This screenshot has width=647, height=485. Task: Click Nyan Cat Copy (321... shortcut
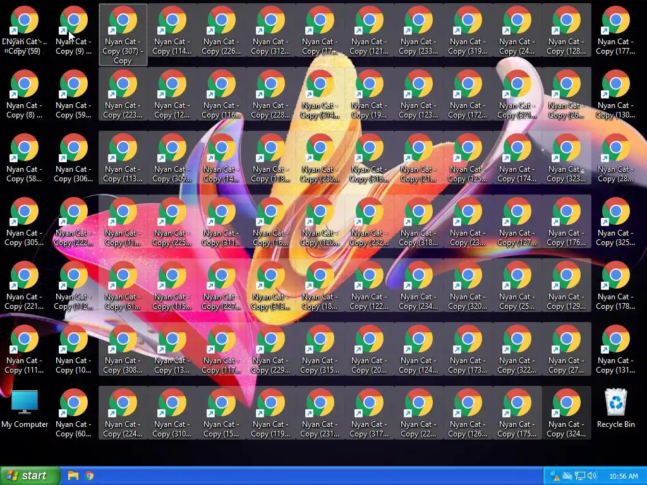[x=517, y=94]
